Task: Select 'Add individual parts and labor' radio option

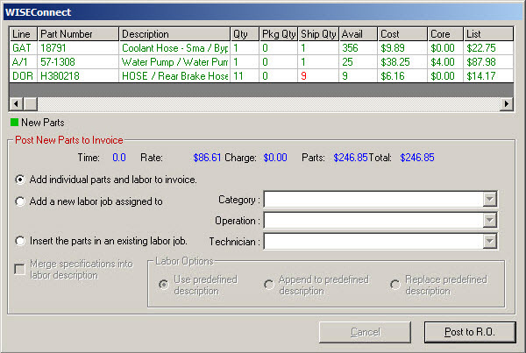Action: coord(20,180)
